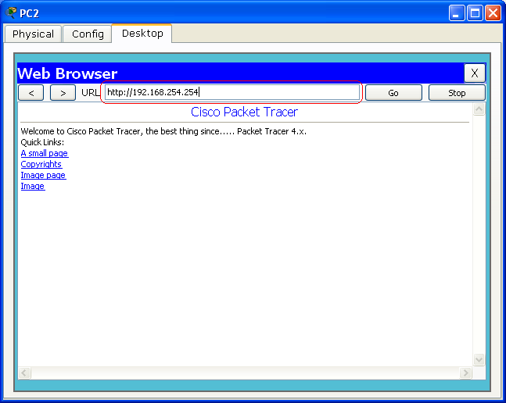Click the PC2 window title icon
The width and height of the screenshot is (506, 403).
click(x=11, y=12)
